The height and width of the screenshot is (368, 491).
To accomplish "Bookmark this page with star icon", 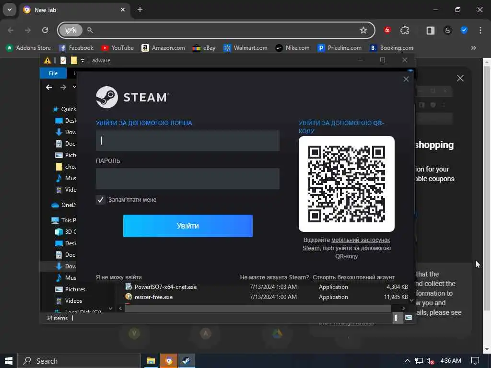I will pyautogui.click(x=363, y=30).
